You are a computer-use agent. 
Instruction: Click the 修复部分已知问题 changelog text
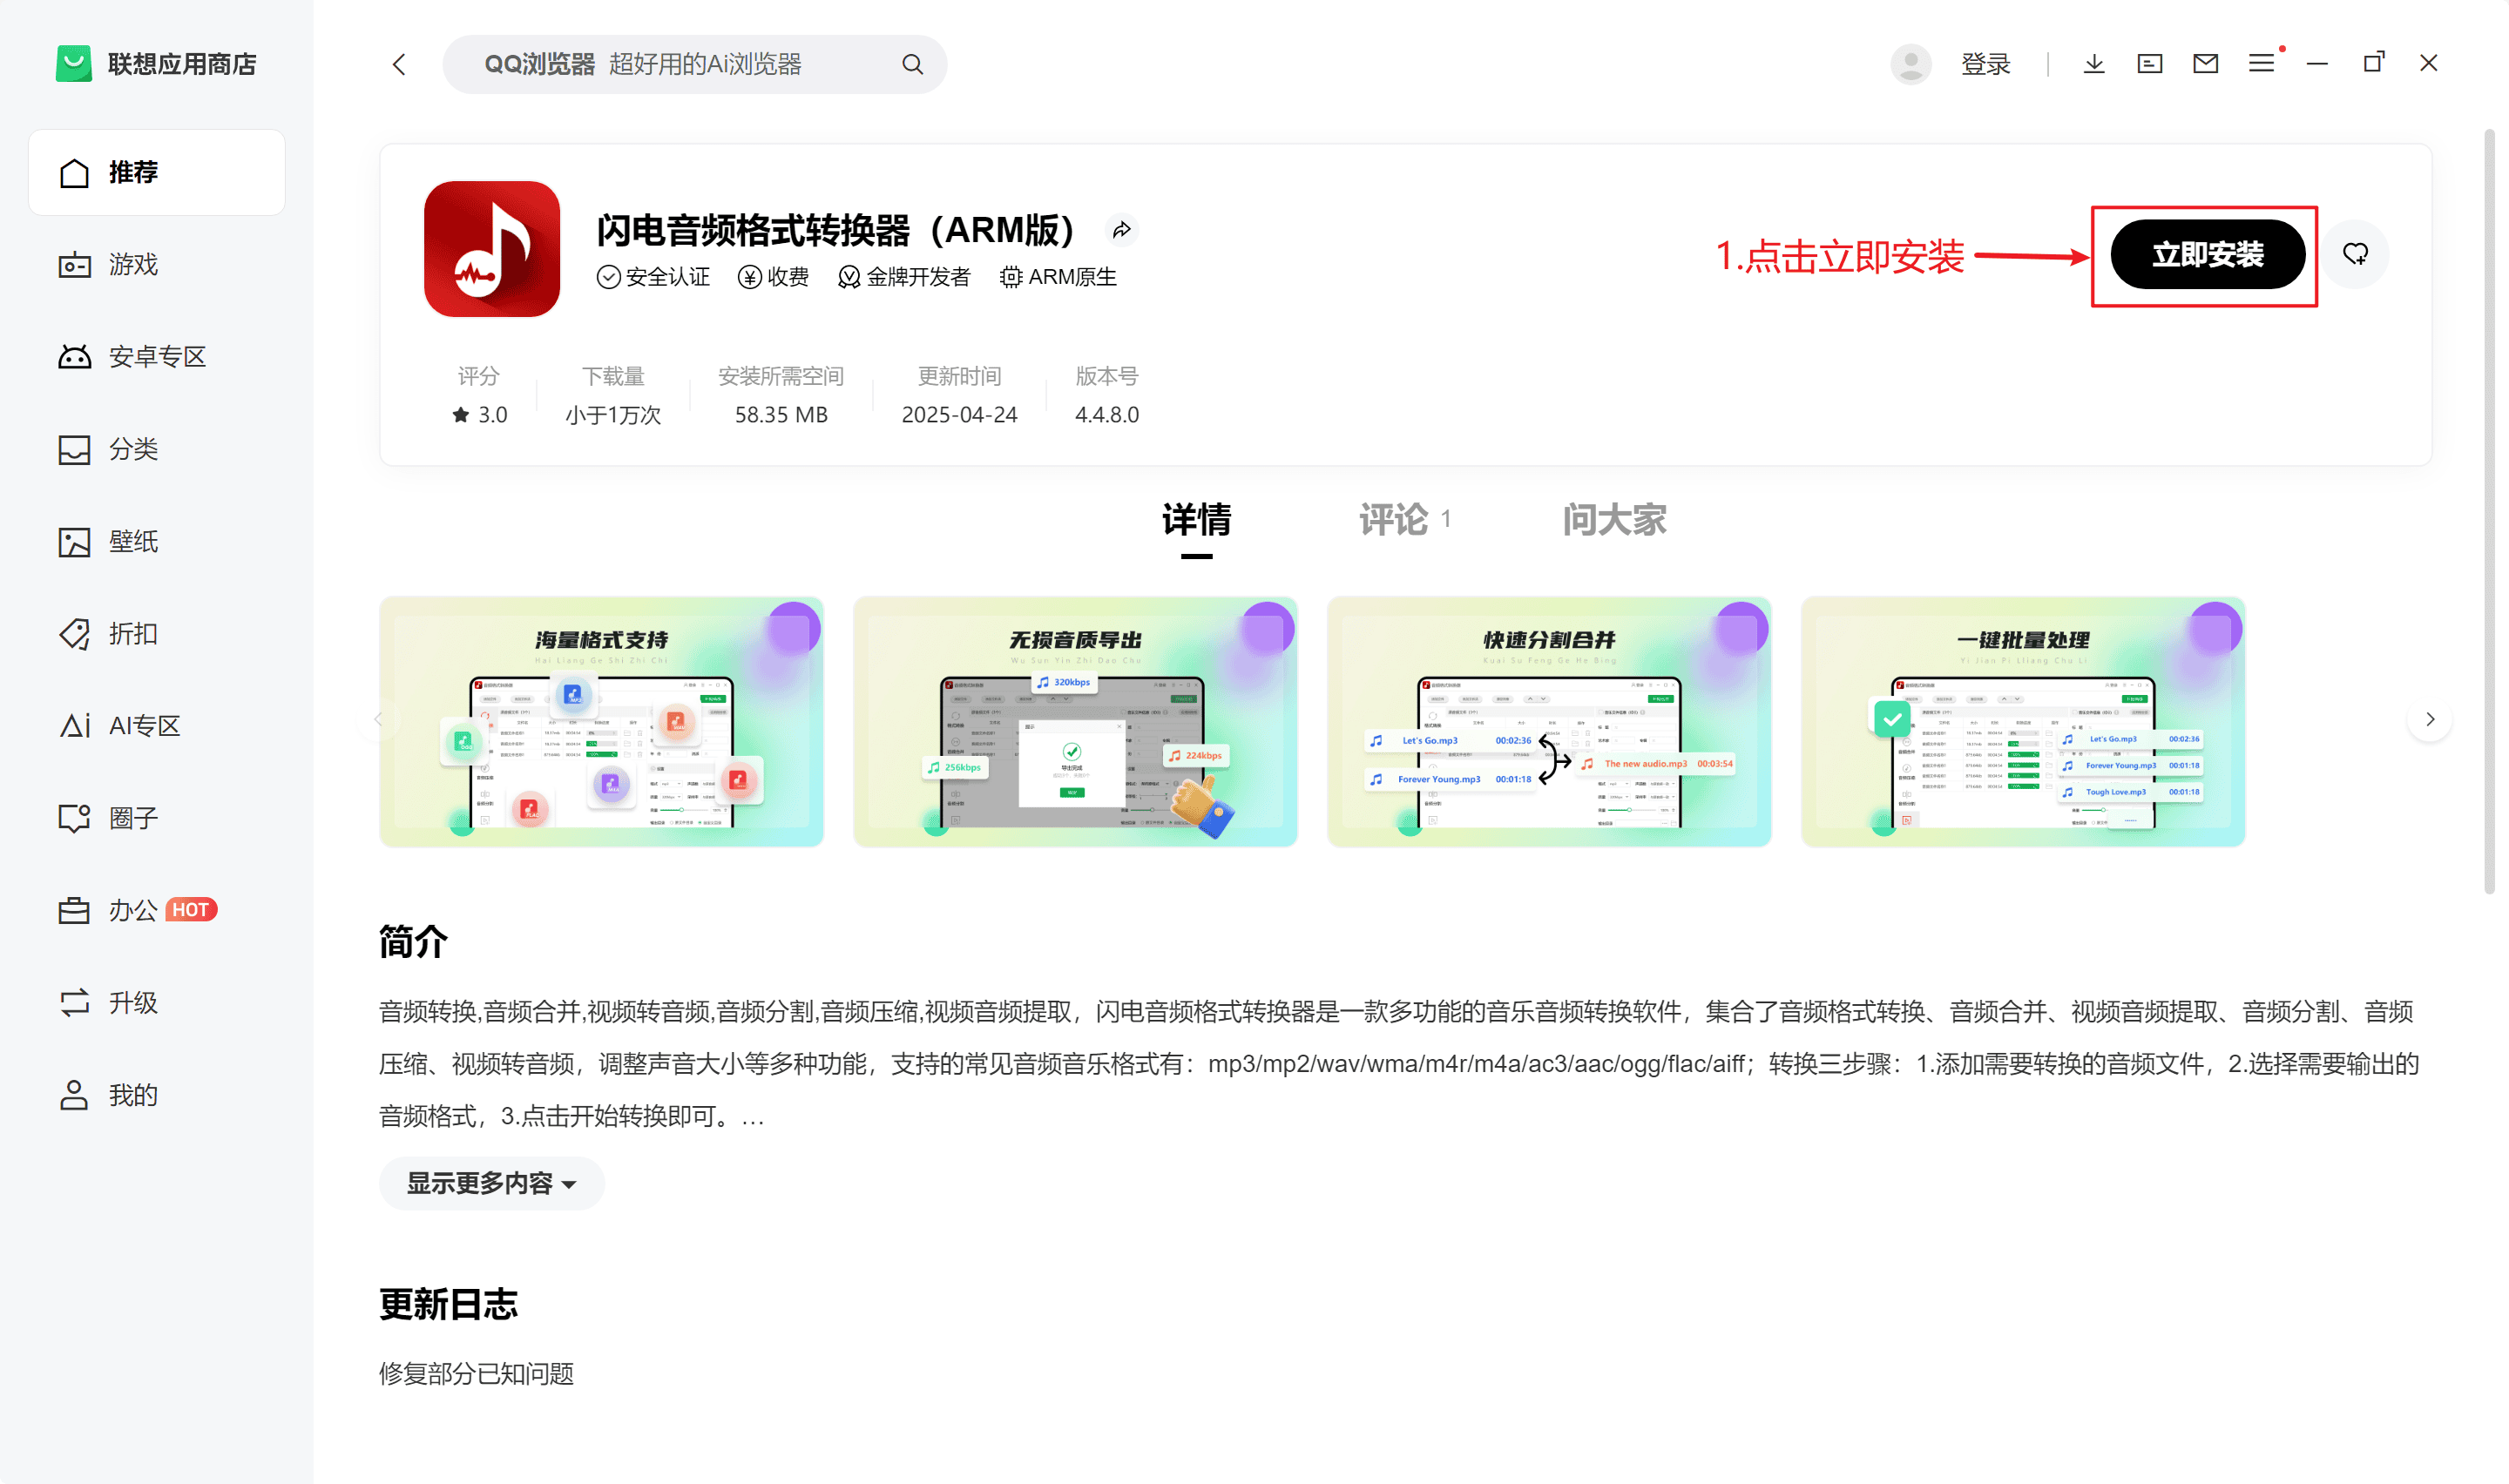(476, 1374)
